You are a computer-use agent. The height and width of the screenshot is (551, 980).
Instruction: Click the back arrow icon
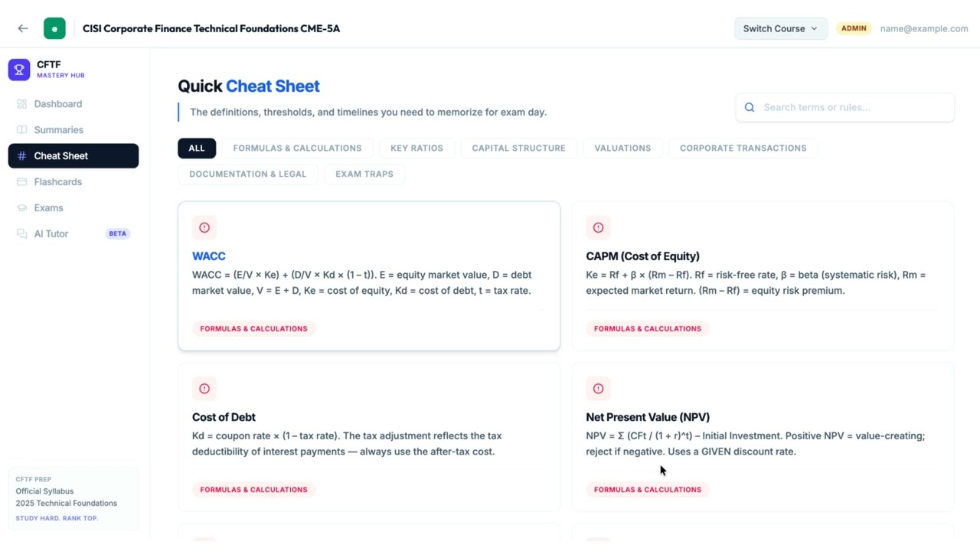click(23, 28)
